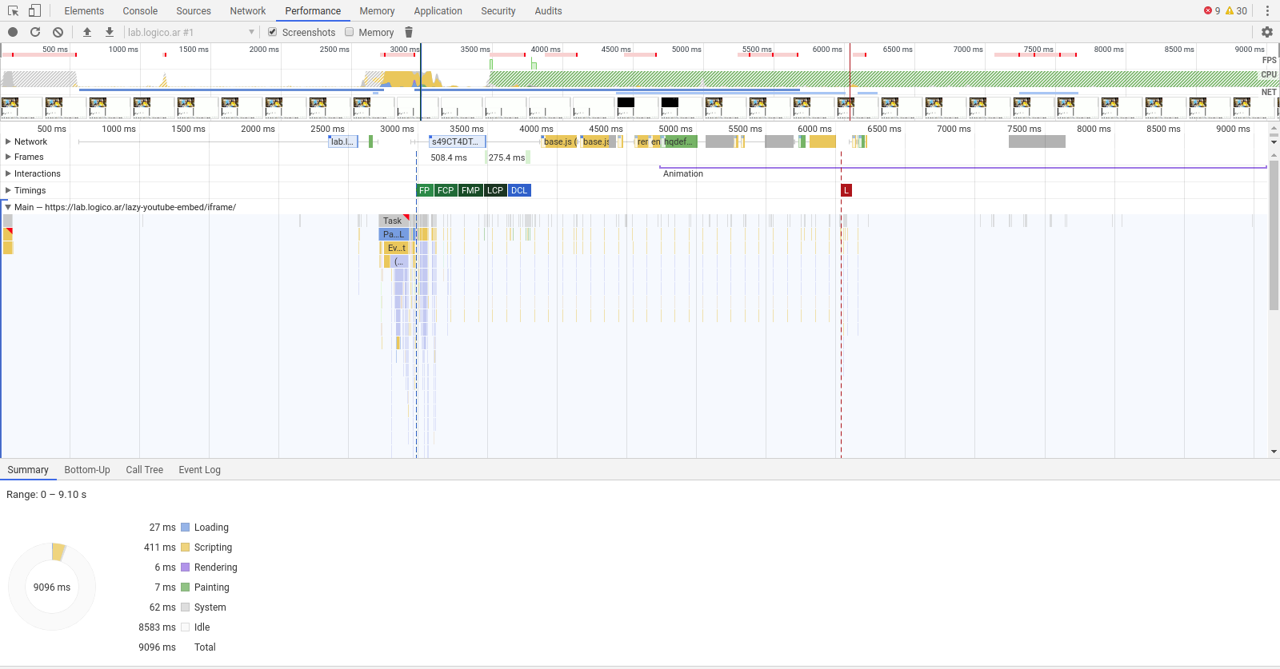
Task: Click the DCL timing marker
Action: coord(519,190)
